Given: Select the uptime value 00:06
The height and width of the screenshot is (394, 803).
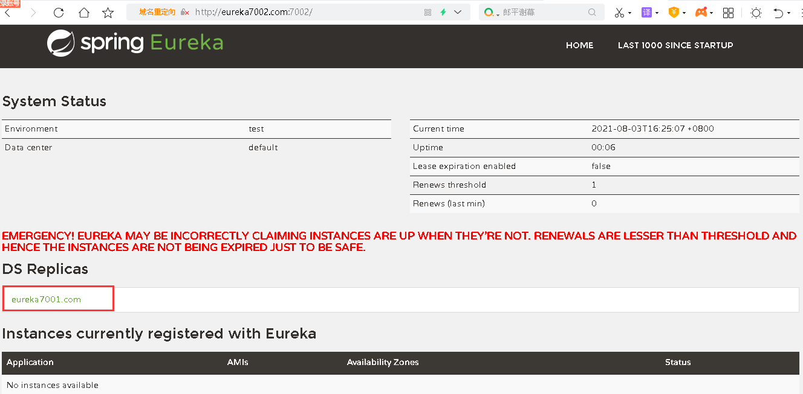Looking at the screenshot, I should [603, 147].
